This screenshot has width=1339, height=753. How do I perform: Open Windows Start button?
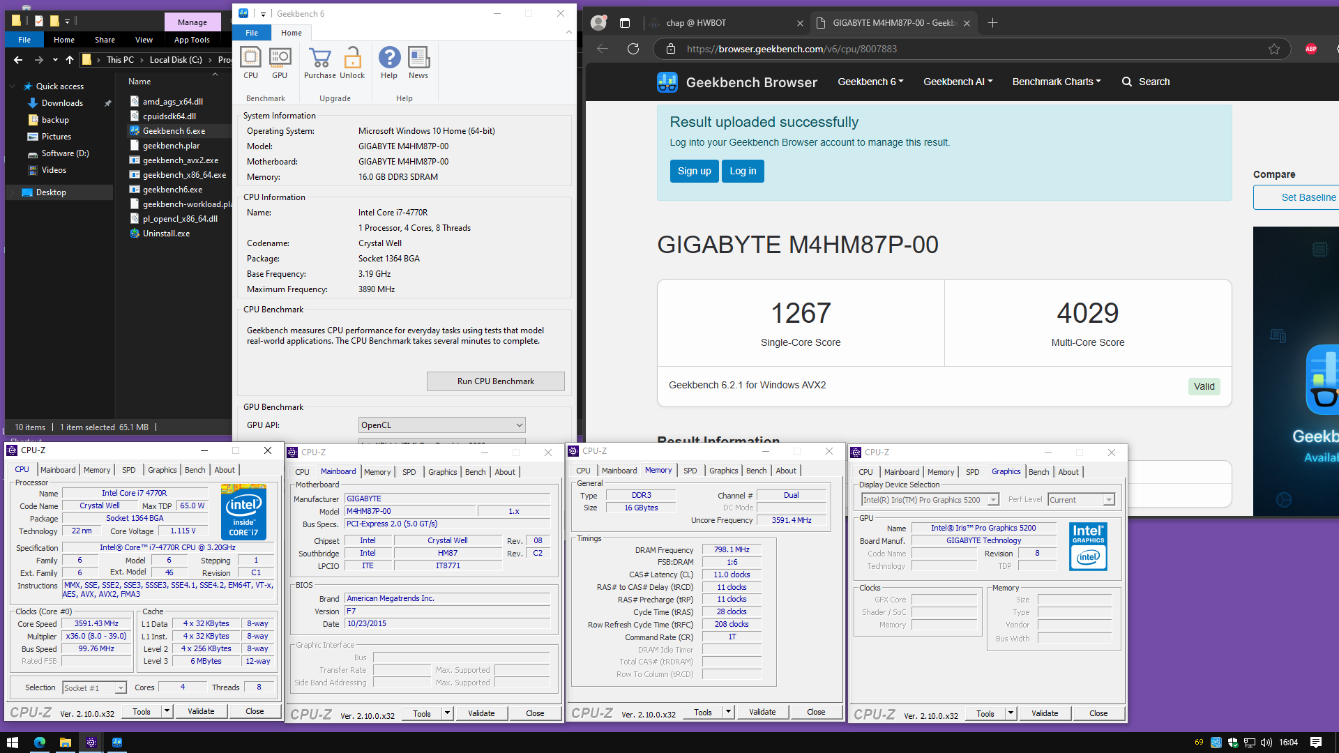12,743
